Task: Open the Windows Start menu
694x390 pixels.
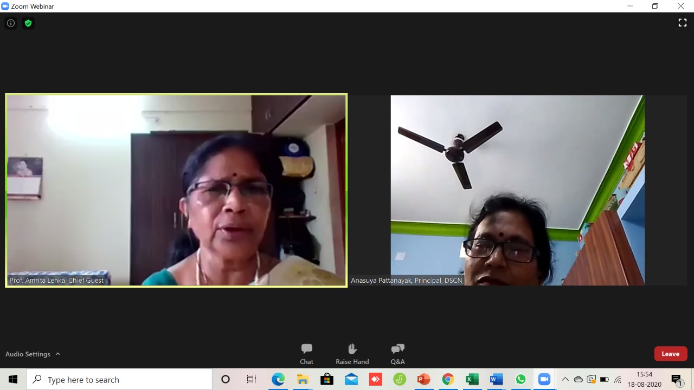Action: pyautogui.click(x=13, y=380)
